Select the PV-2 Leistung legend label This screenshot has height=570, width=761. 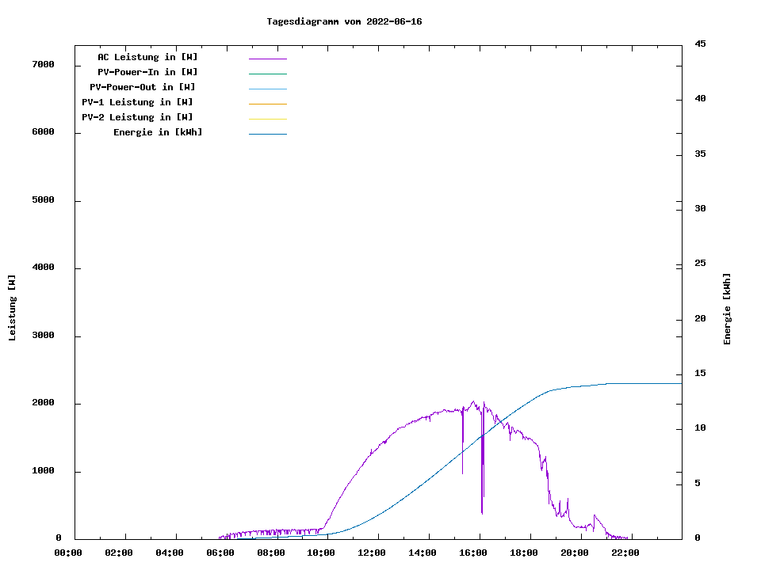(x=137, y=117)
